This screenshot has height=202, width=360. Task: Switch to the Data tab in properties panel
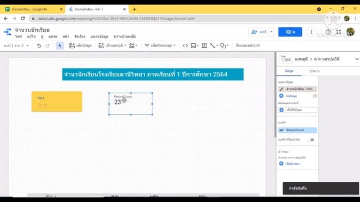point(289,71)
